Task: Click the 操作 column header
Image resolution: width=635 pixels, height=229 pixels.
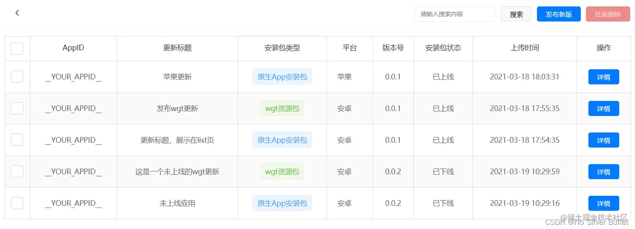Action: tap(604, 48)
